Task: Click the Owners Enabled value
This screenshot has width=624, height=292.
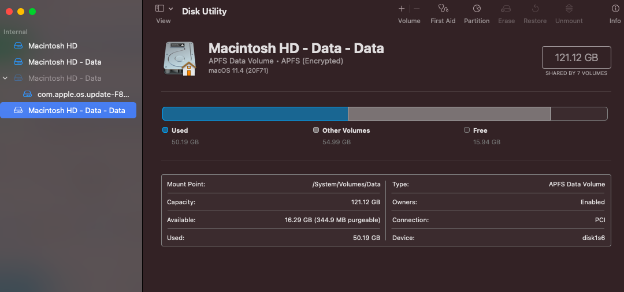Action: 593,202
